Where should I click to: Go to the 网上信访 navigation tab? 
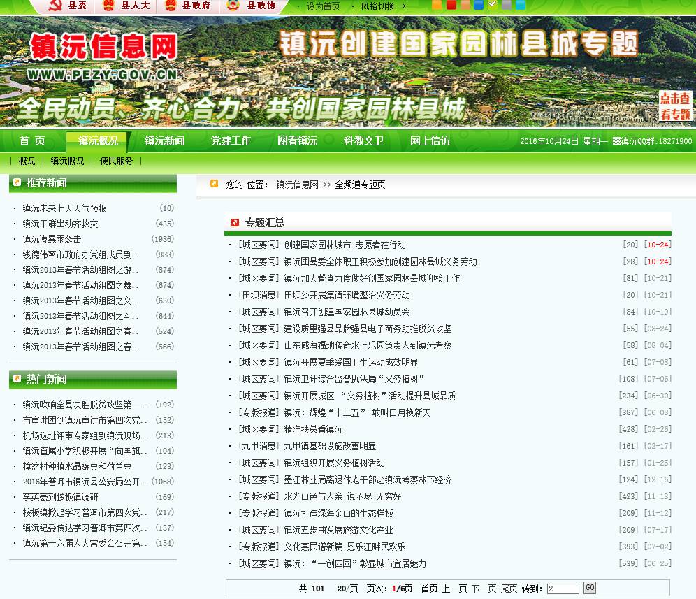[x=430, y=140]
